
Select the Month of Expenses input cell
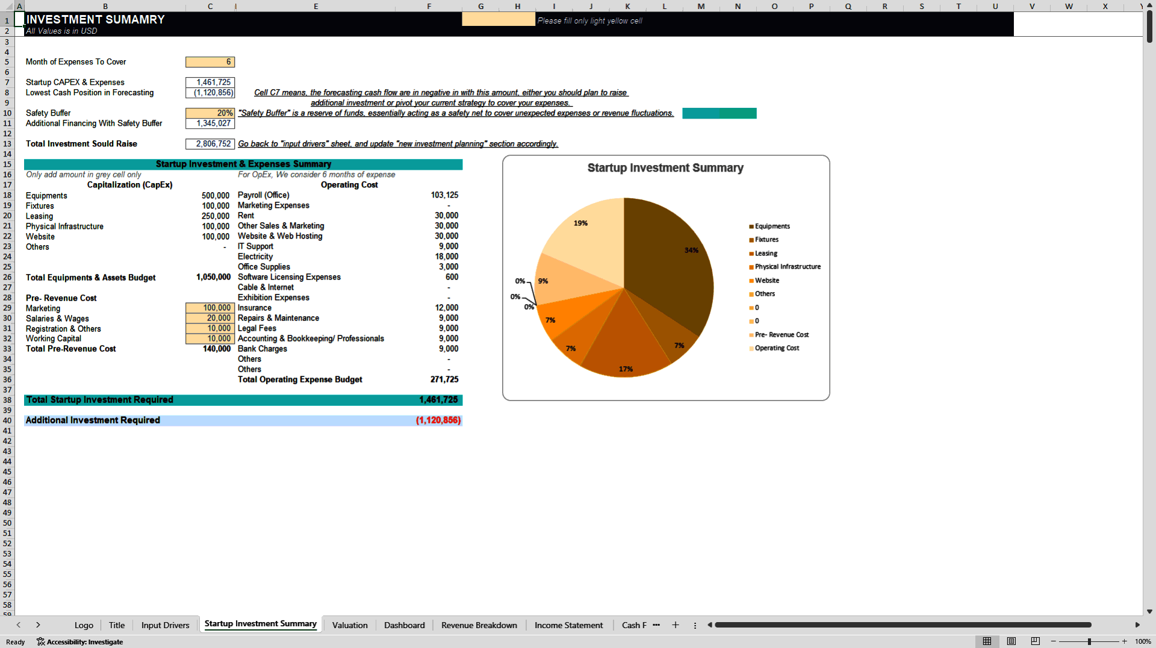(210, 62)
